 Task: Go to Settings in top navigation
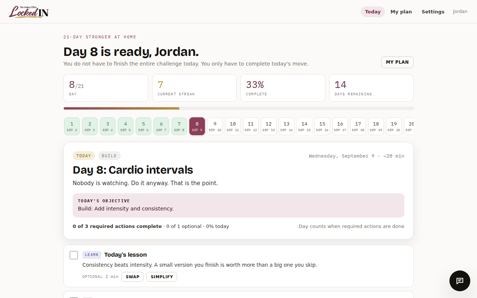tap(433, 12)
